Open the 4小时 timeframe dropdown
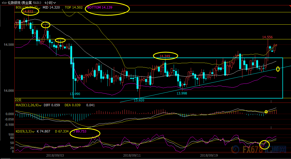Viewport: 291px width, 159px height. tap(50, 3)
